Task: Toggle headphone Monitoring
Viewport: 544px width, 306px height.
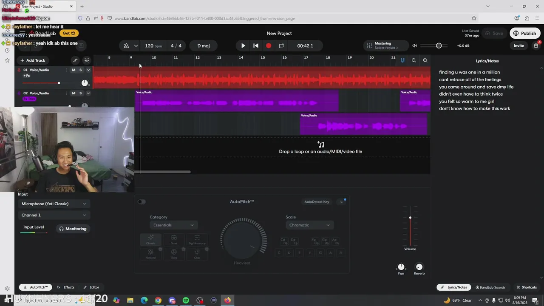Action: [x=73, y=229]
